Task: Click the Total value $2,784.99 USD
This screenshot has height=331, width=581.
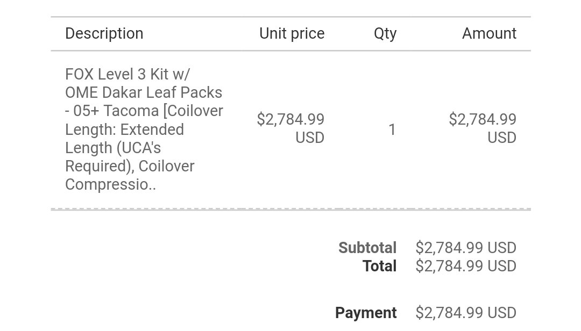Action: [x=466, y=266]
